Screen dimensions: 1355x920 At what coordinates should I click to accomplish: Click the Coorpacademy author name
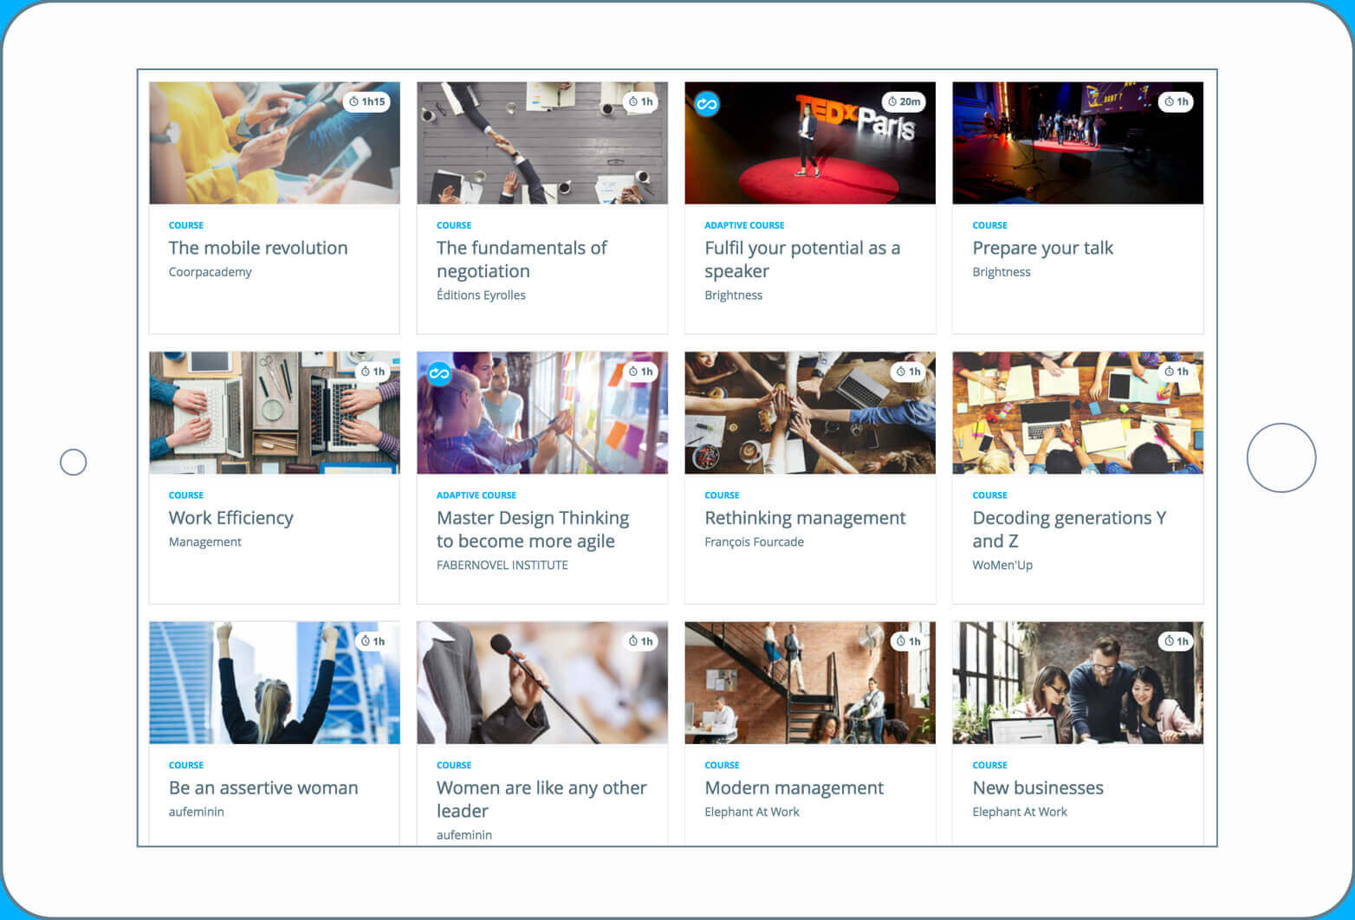211,272
